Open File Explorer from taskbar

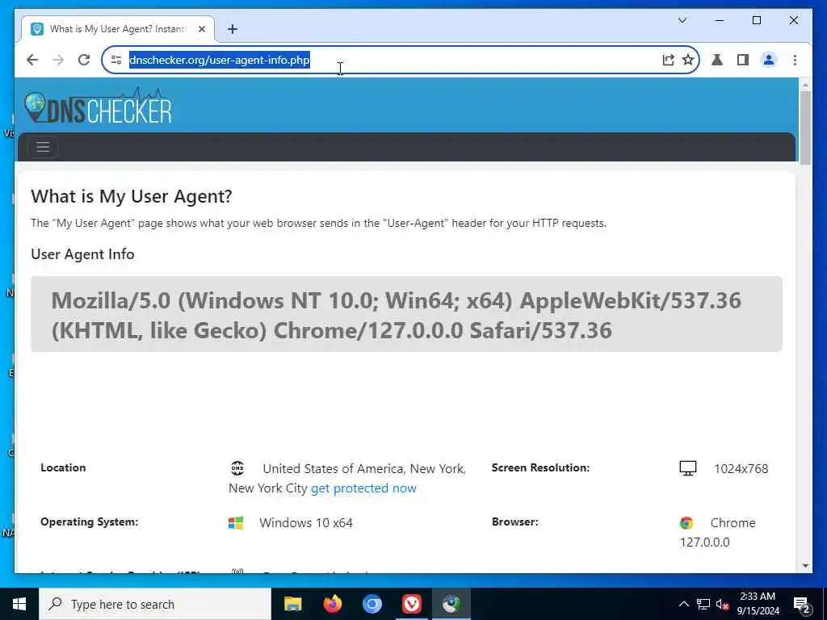click(292, 604)
